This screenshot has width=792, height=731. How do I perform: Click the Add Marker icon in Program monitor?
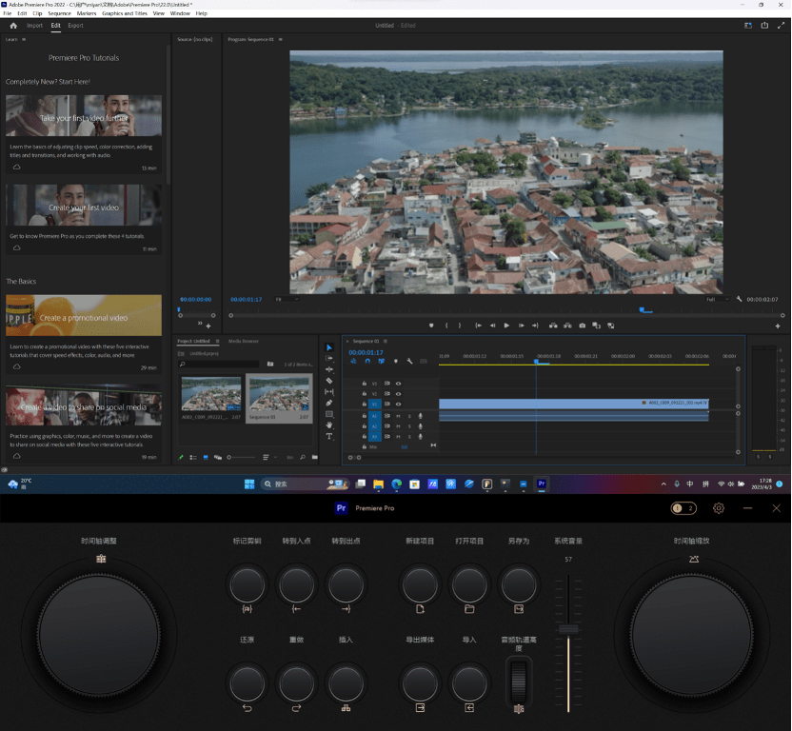click(x=431, y=326)
